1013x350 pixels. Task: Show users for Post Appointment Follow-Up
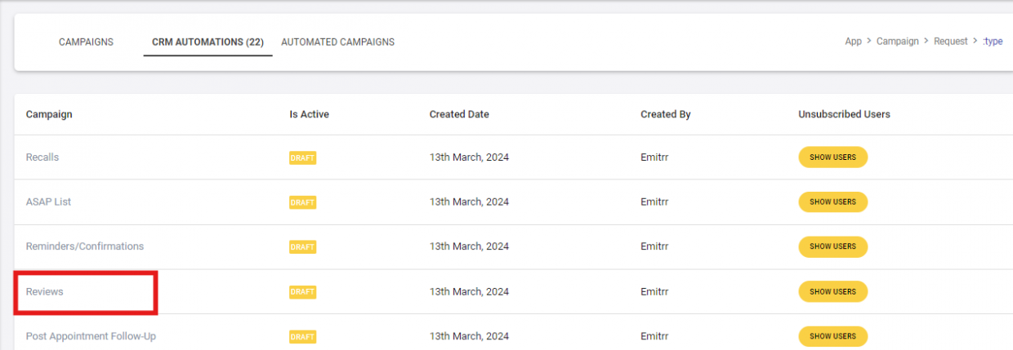coord(832,336)
